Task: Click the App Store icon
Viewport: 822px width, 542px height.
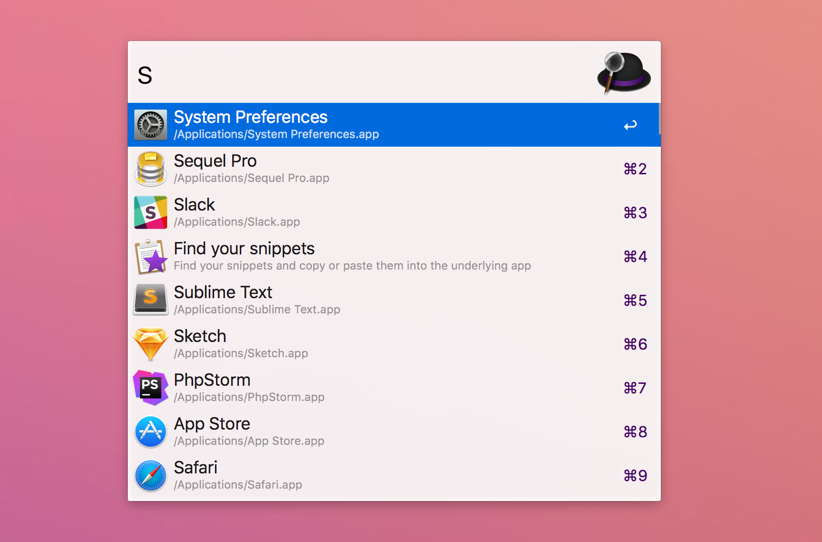Action: [151, 432]
